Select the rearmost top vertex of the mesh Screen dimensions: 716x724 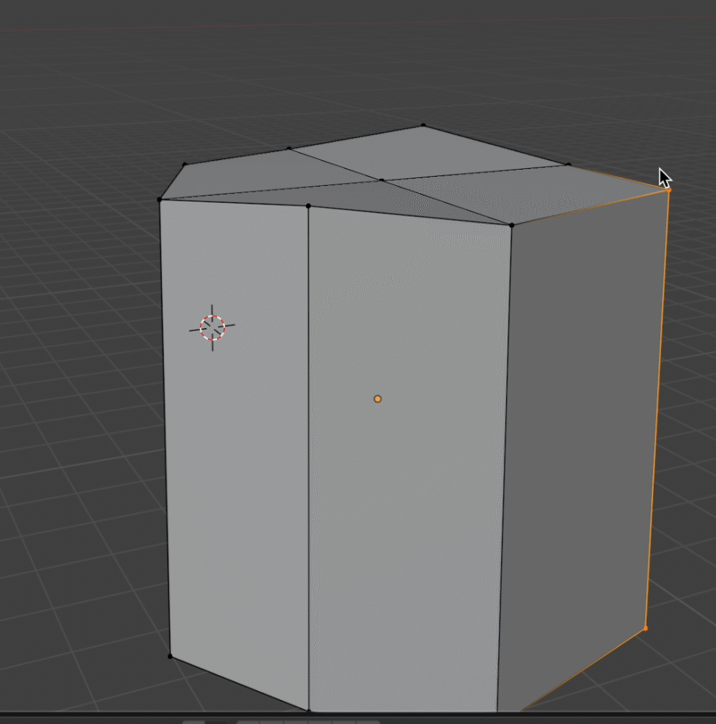[x=423, y=125]
